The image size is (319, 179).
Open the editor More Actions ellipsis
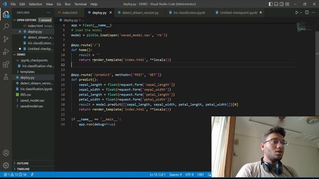click(314, 12)
